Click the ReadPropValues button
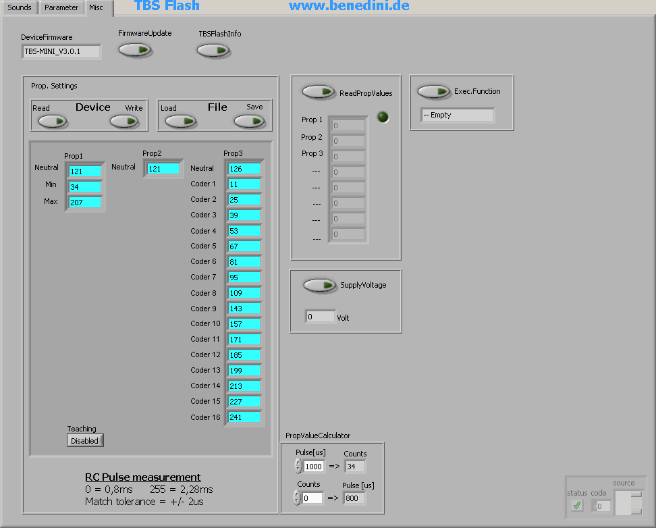This screenshot has height=528, width=656. tap(319, 92)
